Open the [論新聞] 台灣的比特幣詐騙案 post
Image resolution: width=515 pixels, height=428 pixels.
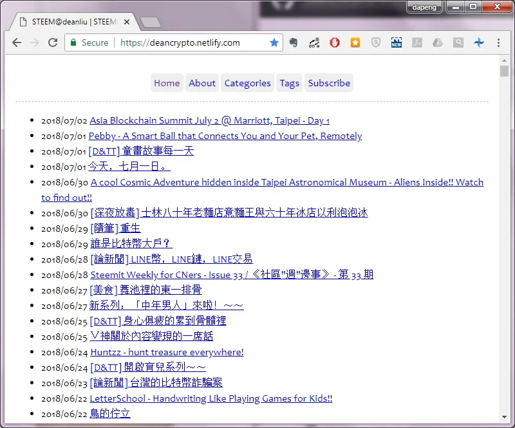[x=156, y=383]
